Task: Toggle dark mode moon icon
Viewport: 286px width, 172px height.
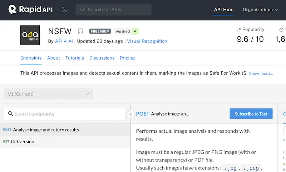Action: point(64,10)
